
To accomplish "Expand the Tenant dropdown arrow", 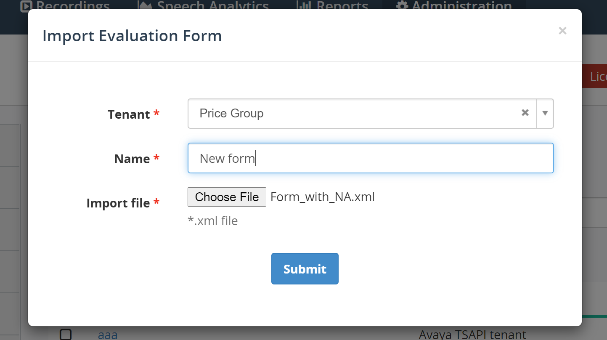I will pyautogui.click(x=545, y=113).
